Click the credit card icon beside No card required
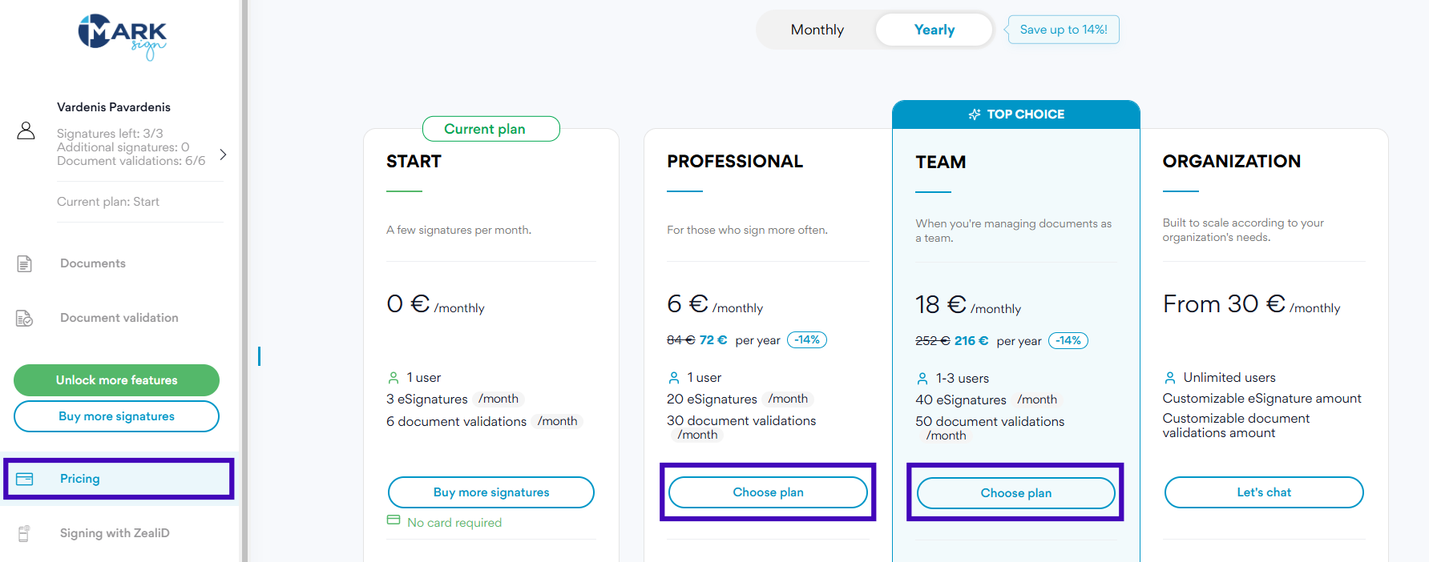This screenshot has height=562, width=1429. (394, 520)
